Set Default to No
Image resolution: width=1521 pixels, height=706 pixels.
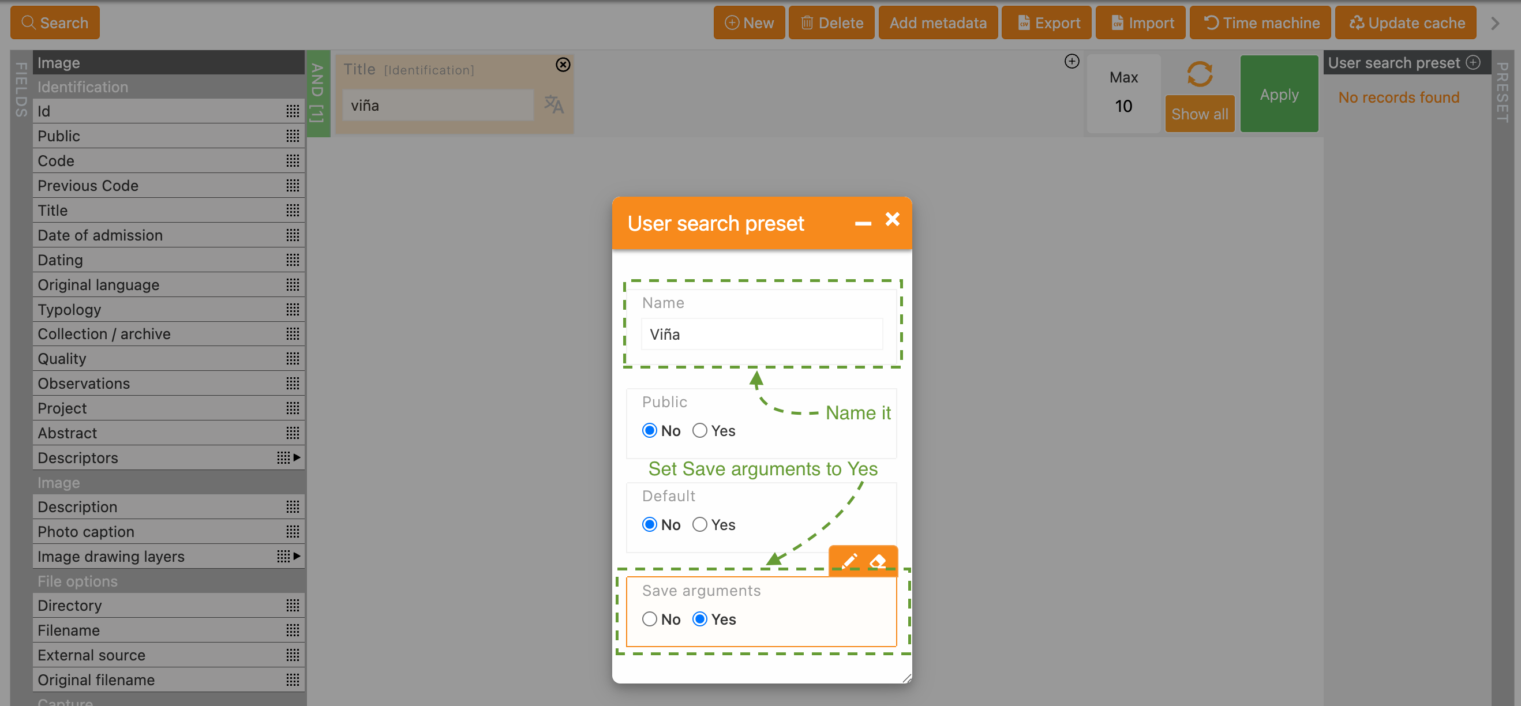point(650,524)
